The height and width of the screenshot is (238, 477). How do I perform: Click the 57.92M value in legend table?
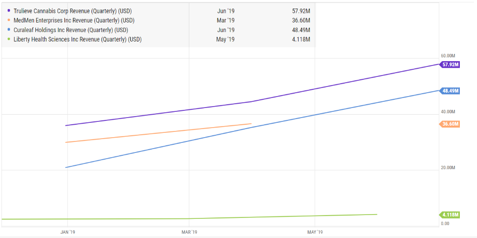click(x=301, y=11)
